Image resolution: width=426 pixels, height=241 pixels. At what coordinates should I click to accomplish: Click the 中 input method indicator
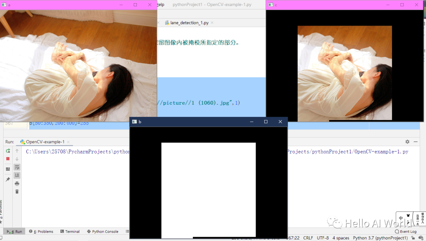401,218
